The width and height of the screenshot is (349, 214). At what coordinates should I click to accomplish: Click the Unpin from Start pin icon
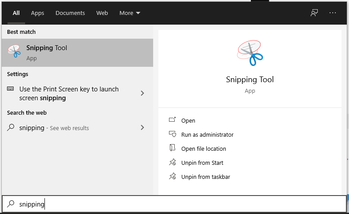[x=173, y=162]
